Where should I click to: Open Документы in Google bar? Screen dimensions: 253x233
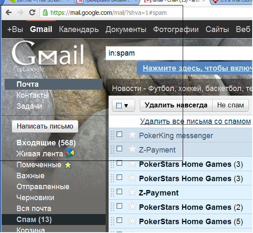[x=126, y=29]
